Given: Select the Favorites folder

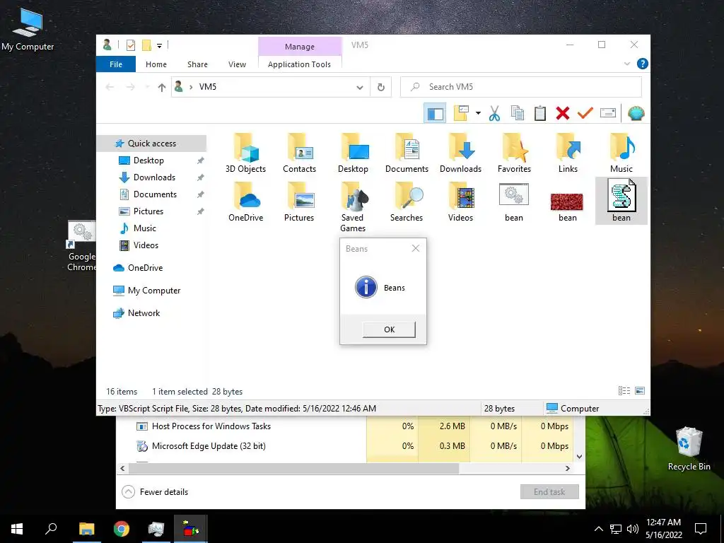Looking at the screenshot, I should coord(514,153).
